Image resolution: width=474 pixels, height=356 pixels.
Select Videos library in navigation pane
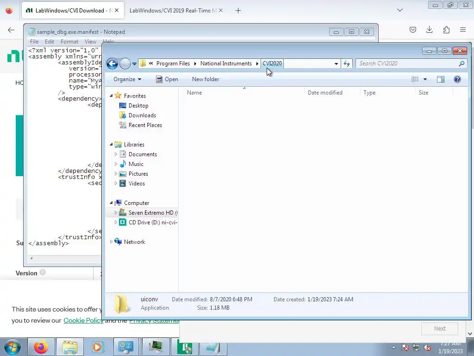(x=137, y=184)
